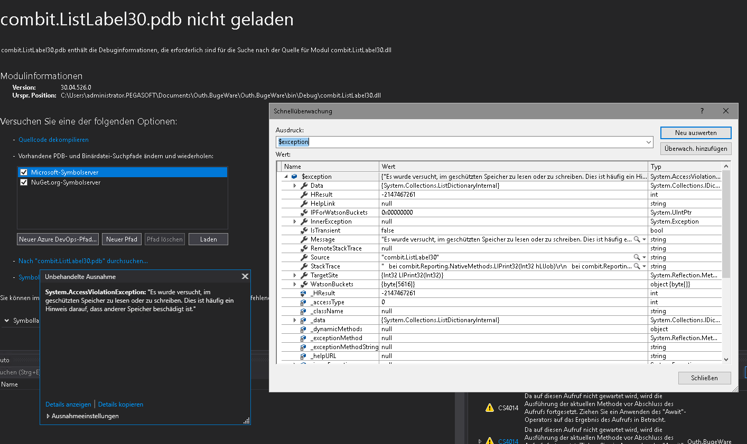This screenshot has height=444, width=747.
Task: Click the magnifier icon in the Source row
Action: (x=637, y=257)
